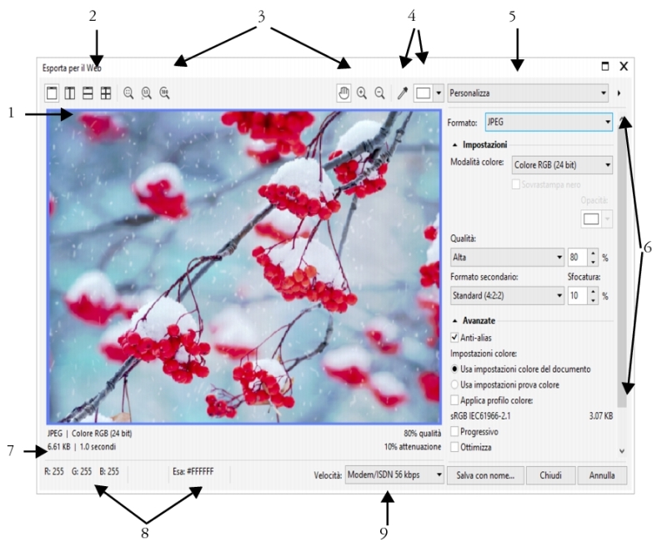Open the Modalità colore dropdown
This screenshot has height=547, width=667.
point(561,165)
